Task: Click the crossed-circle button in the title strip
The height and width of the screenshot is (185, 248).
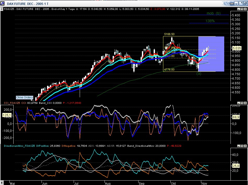Action: [x=245, y=3]
